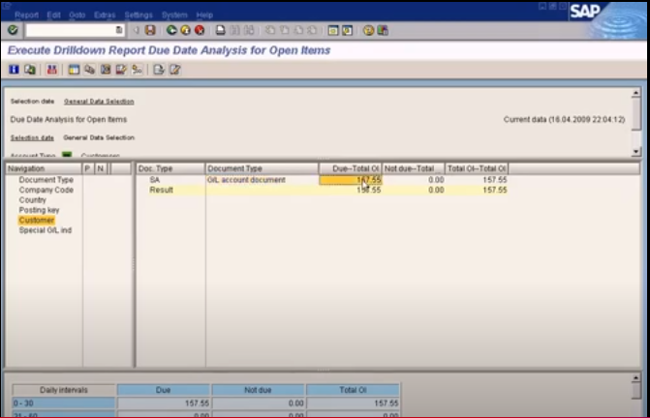650x418 pixels.
Task: Click bottom pane scrollbar up arrow
Action: coord(635,378)
